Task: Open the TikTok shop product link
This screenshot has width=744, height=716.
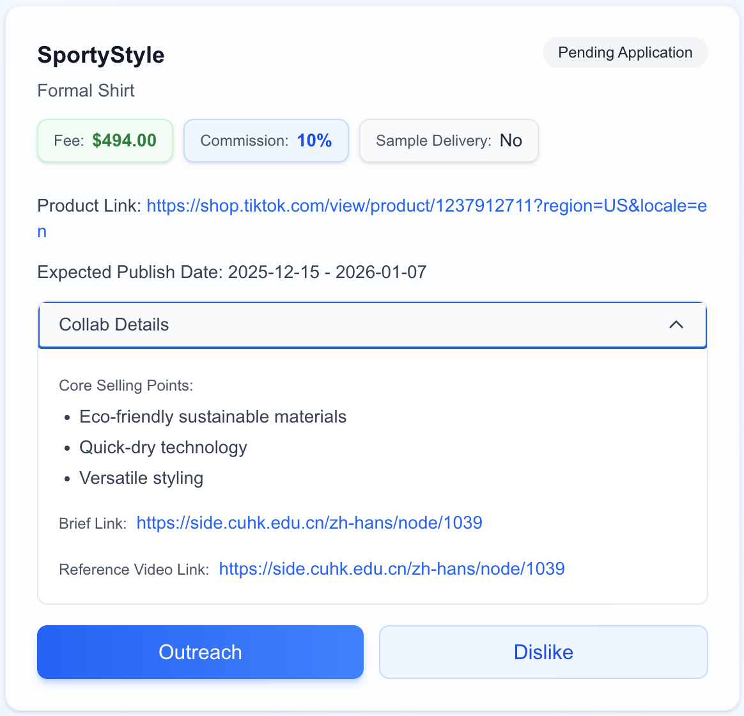Action: click(372, 218)
